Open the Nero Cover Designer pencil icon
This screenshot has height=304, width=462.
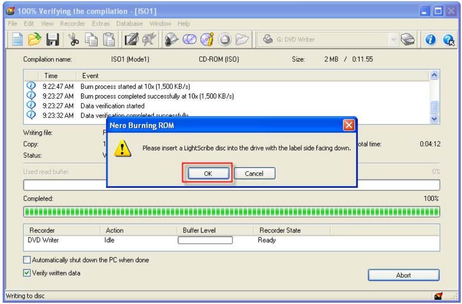tap(132, 39)
